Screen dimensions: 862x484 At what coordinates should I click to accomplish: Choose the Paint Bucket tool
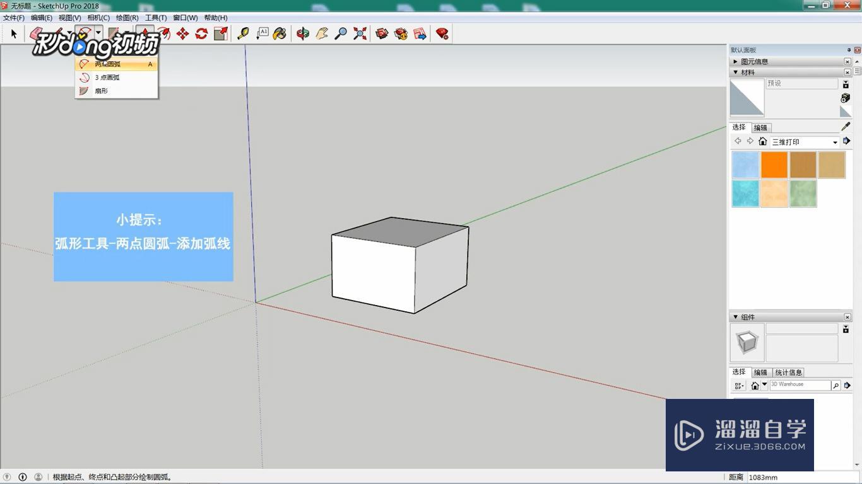tap(280, 33)
